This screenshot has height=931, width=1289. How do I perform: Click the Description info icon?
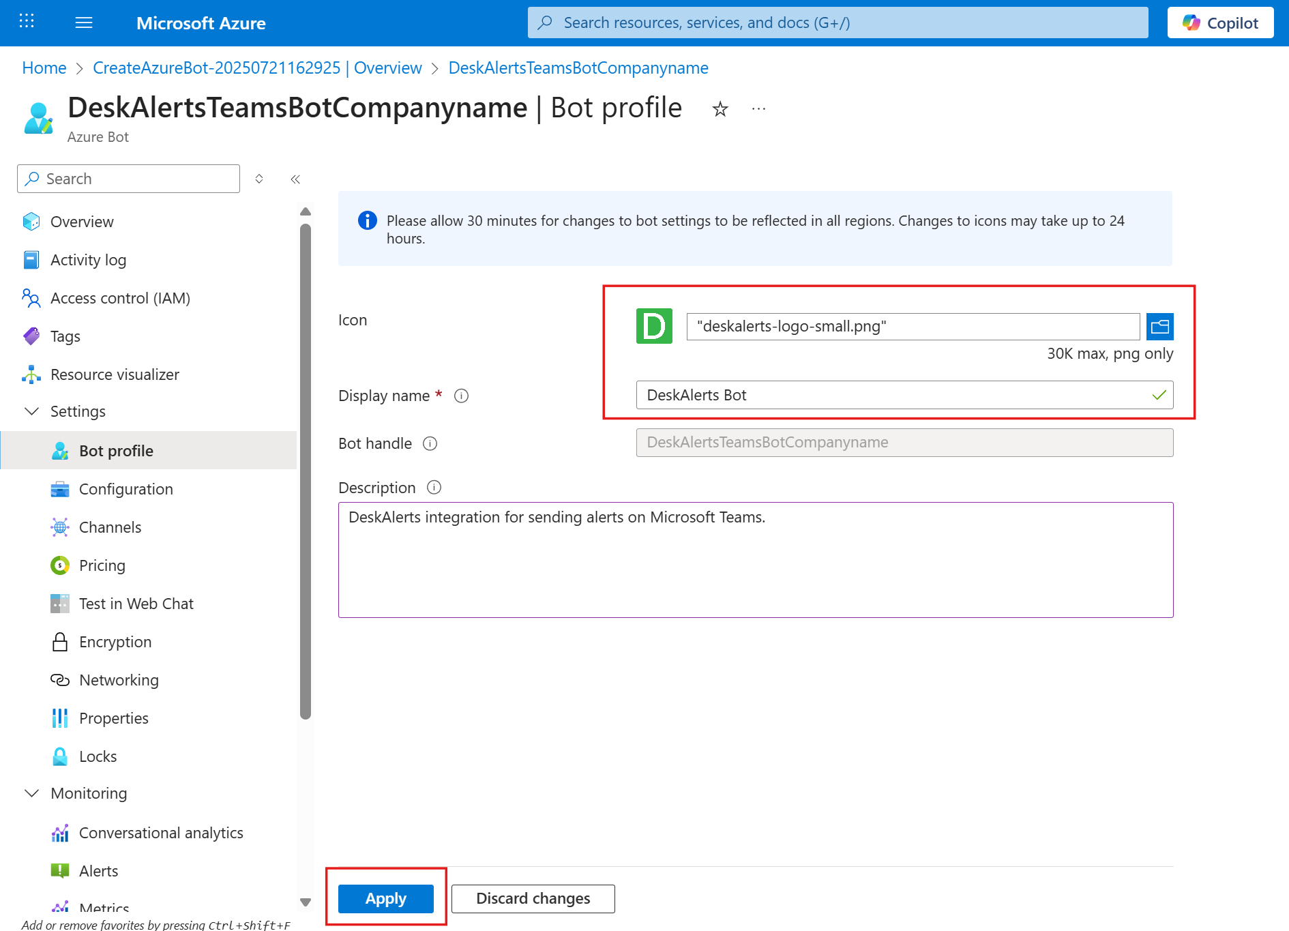pyautogui.click(x=434, y=488)
